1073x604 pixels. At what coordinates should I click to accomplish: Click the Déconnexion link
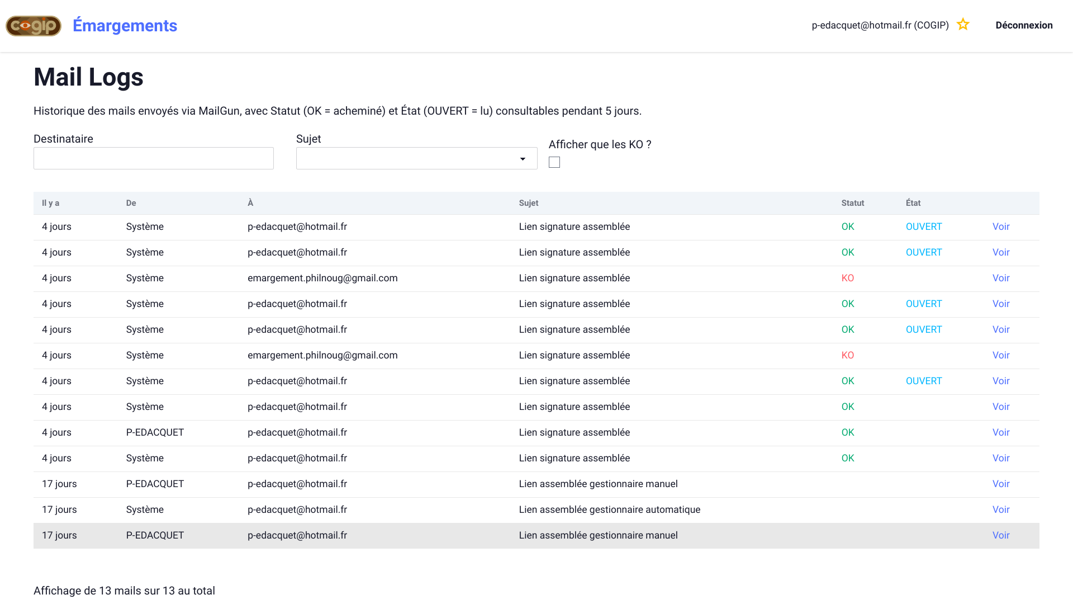[1024, 25]
